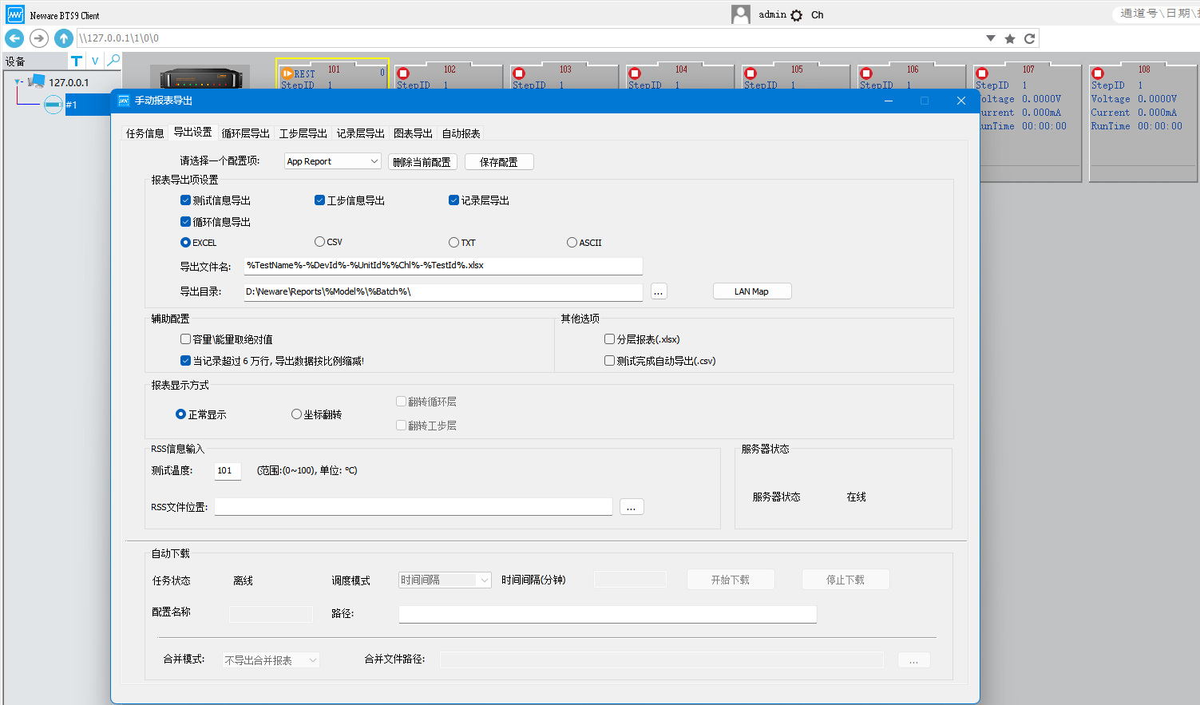
Task: Select channel 103 stop status icon
Action: tap(519, 73)
